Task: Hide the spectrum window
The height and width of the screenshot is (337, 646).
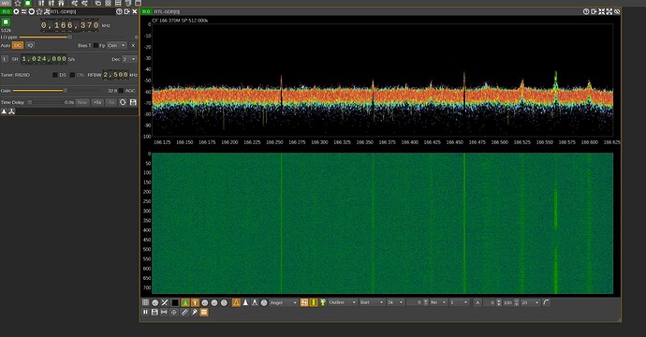Action: (x=617, y=11)
